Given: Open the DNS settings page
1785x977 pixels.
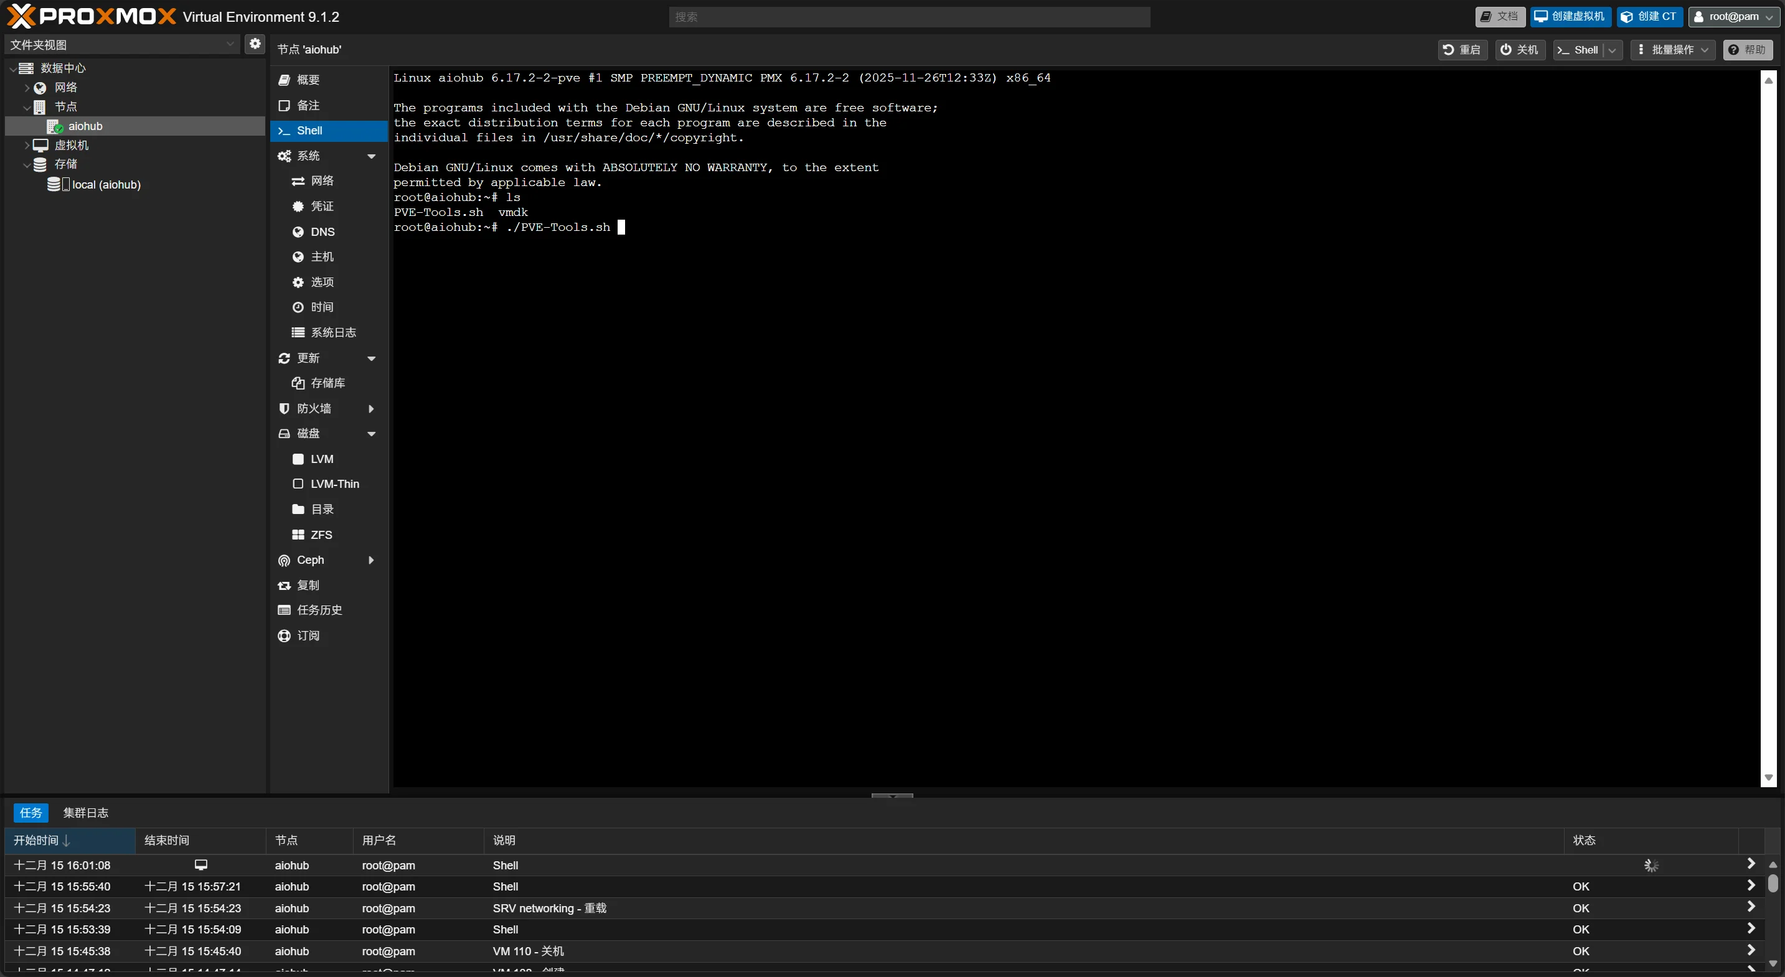Looking at the screenshot, I should (x=323, y=232).
